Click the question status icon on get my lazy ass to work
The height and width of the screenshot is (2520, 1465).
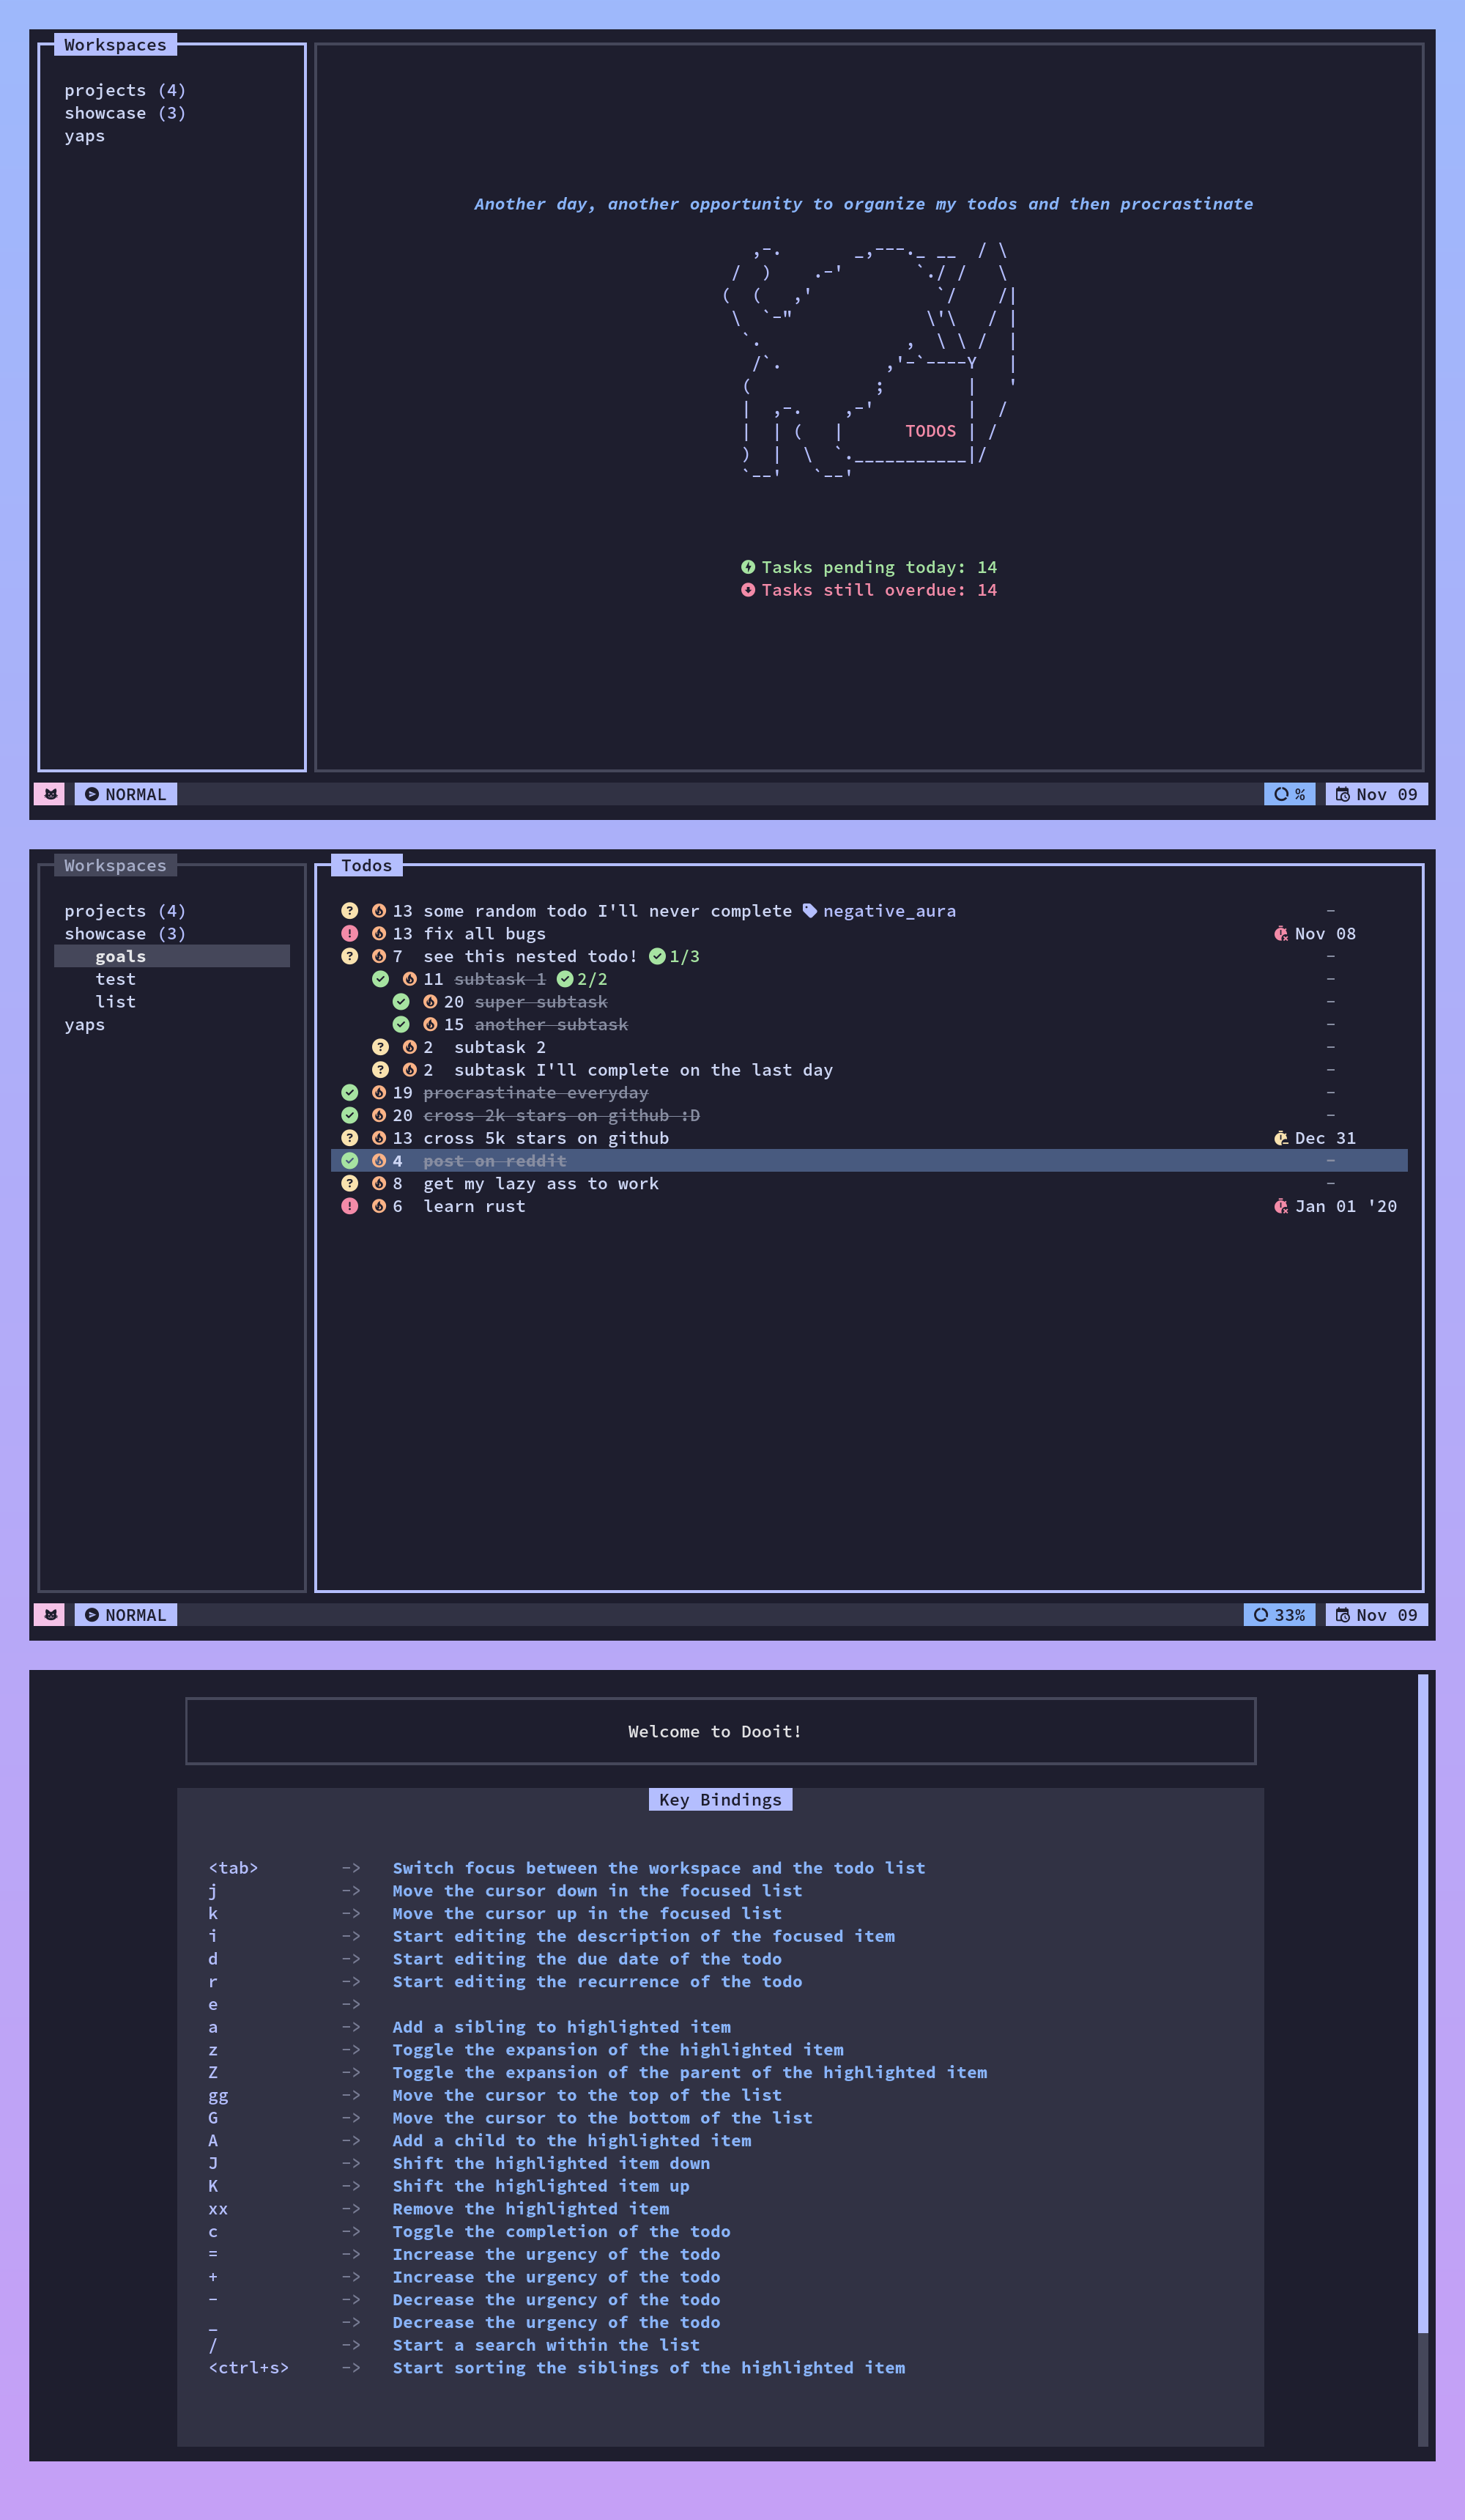pyautogui.click(x=349, y=1183)
